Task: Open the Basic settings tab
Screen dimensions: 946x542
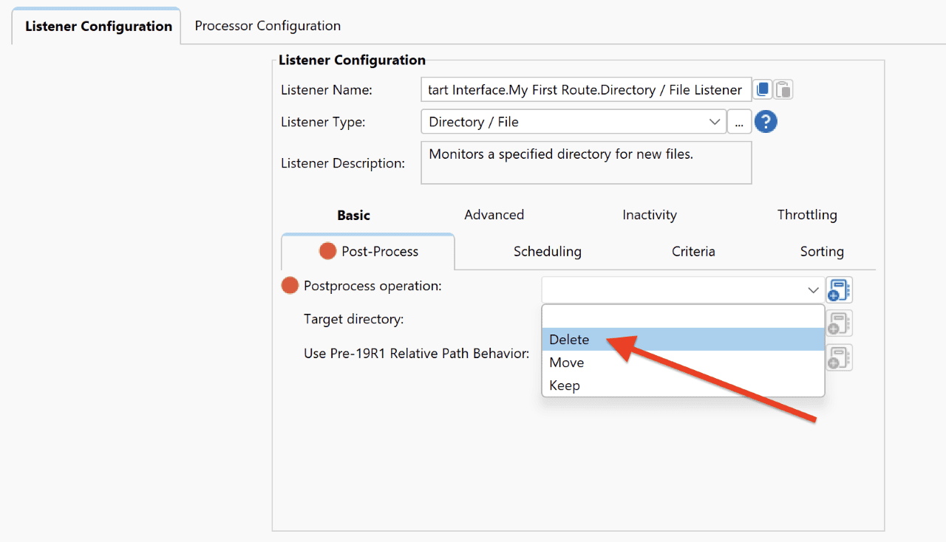Action: [353, 215]
